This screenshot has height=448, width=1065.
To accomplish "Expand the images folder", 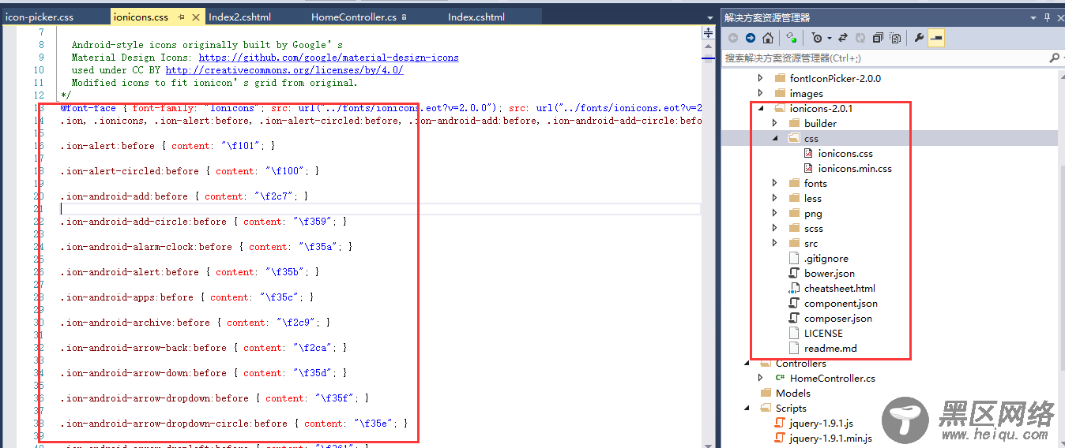I will click(x=761, y=93).
